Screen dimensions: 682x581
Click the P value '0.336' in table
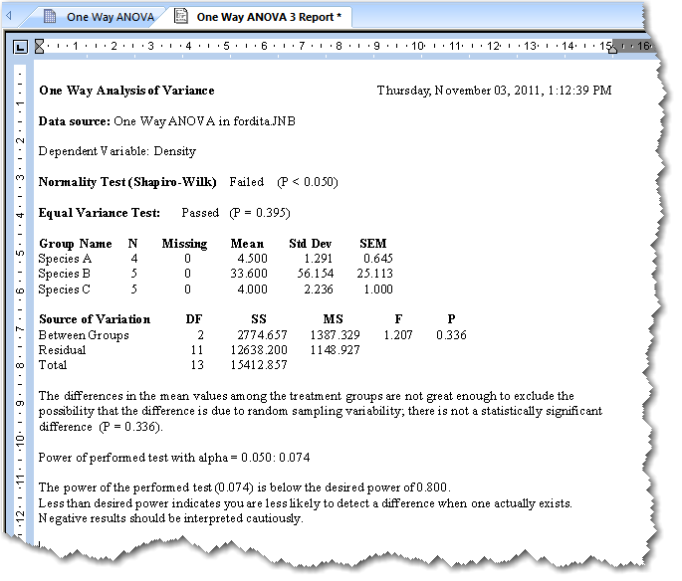(451, 335)
